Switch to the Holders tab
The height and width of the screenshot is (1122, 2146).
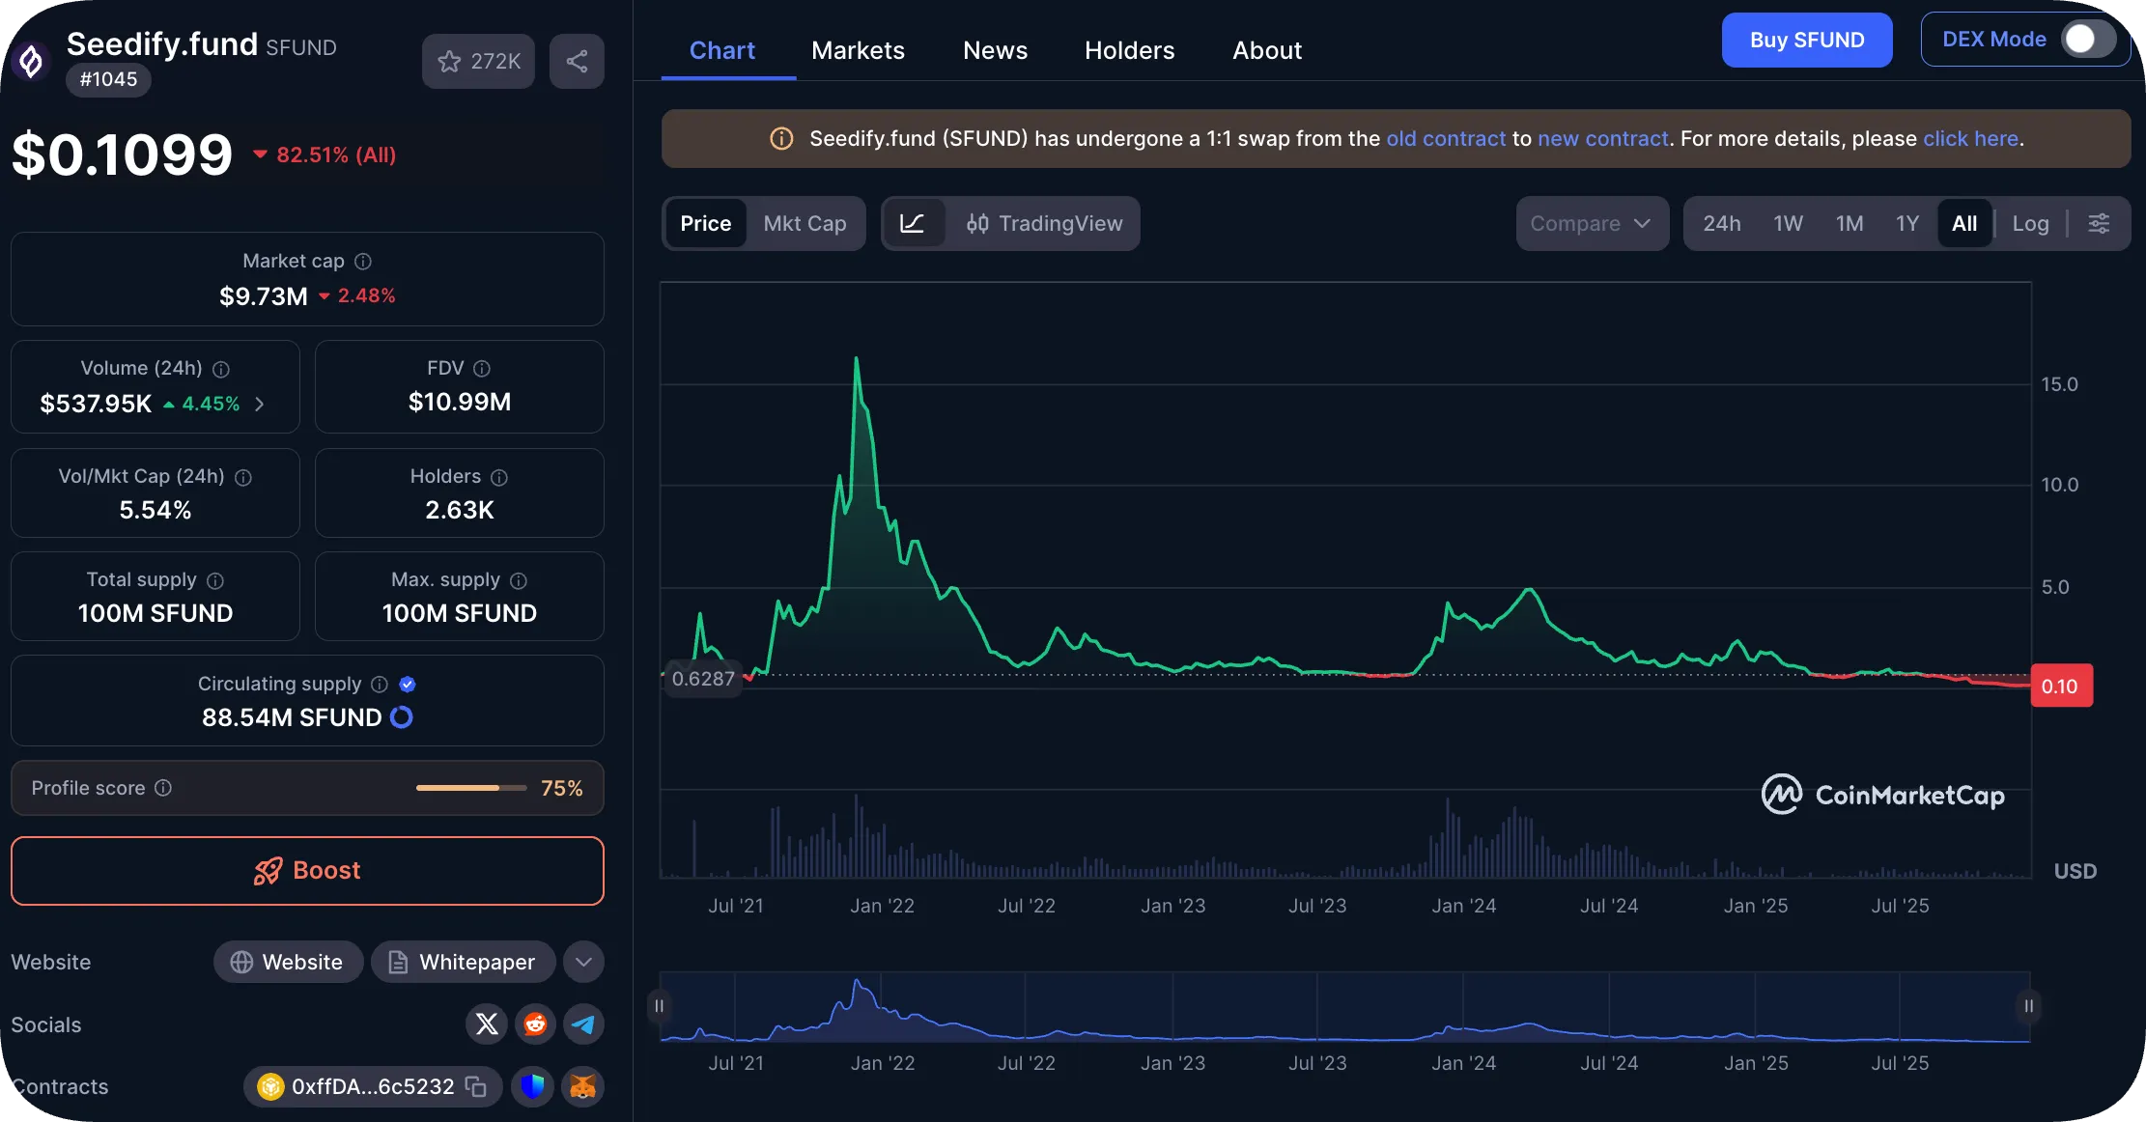point(1129,49)
